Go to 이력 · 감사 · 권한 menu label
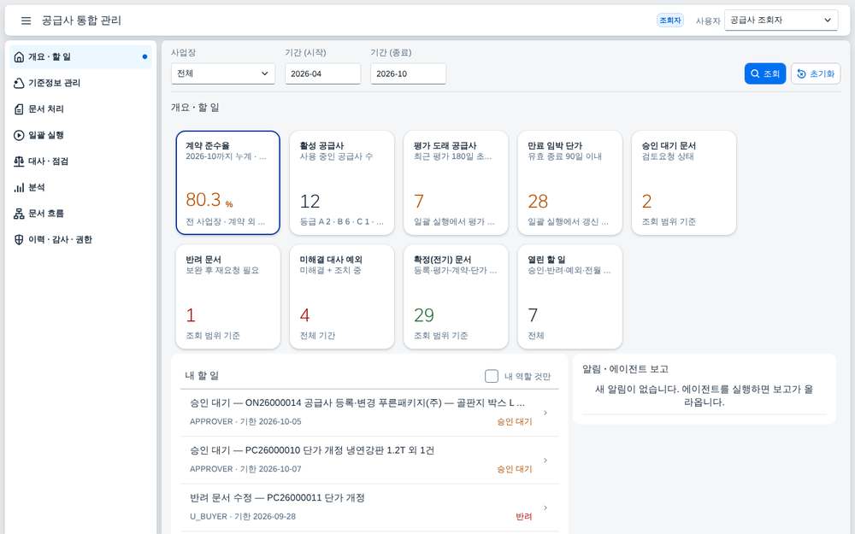Image resolution: width=855 pixels, height=534 pixels. point(60,240)
